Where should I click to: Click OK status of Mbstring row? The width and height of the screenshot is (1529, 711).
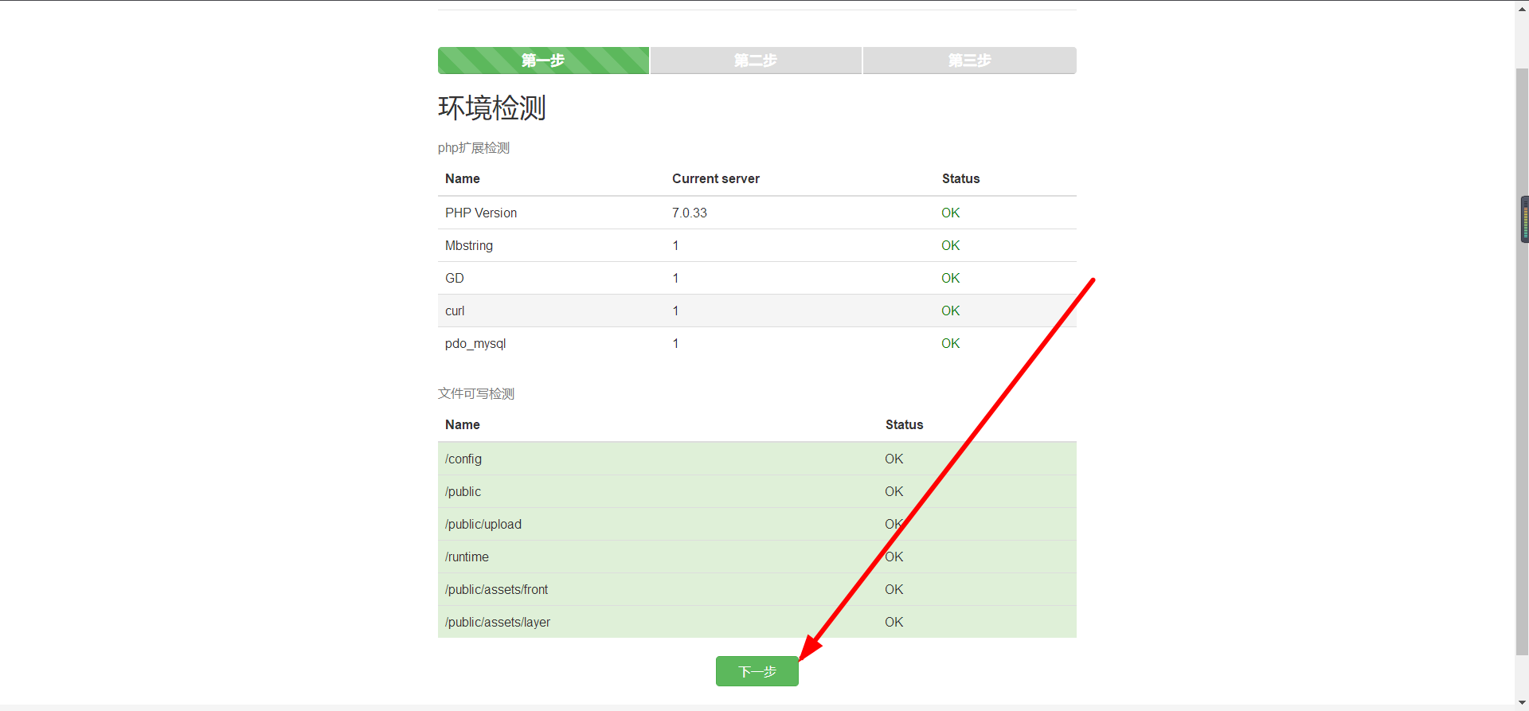pos(951,245)
